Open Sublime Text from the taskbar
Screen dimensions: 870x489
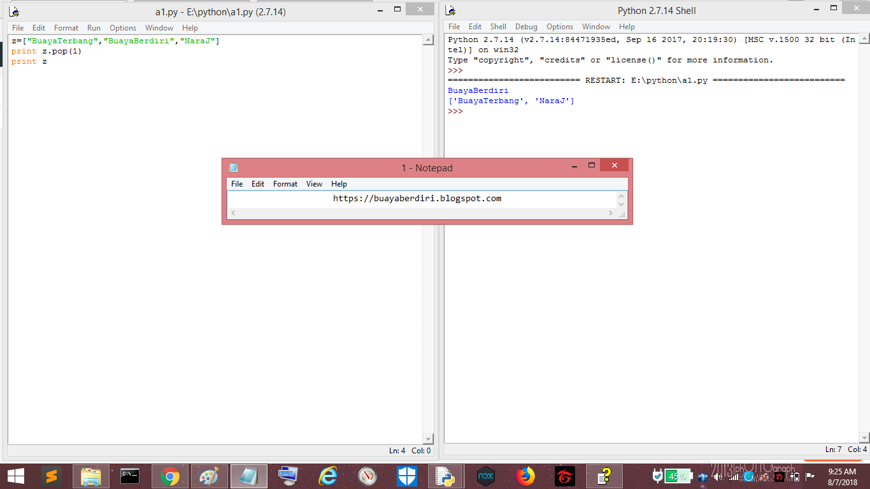pos(52,476)
